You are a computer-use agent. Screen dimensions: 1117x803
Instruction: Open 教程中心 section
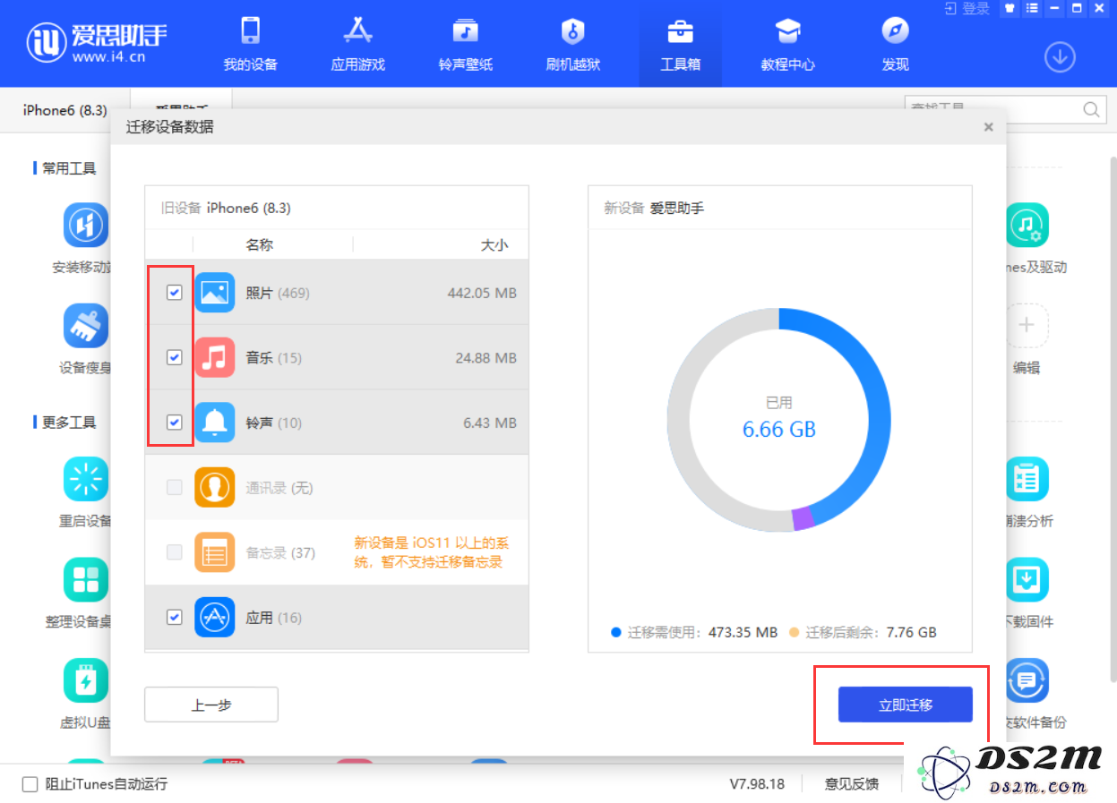(x=788, y=45)
